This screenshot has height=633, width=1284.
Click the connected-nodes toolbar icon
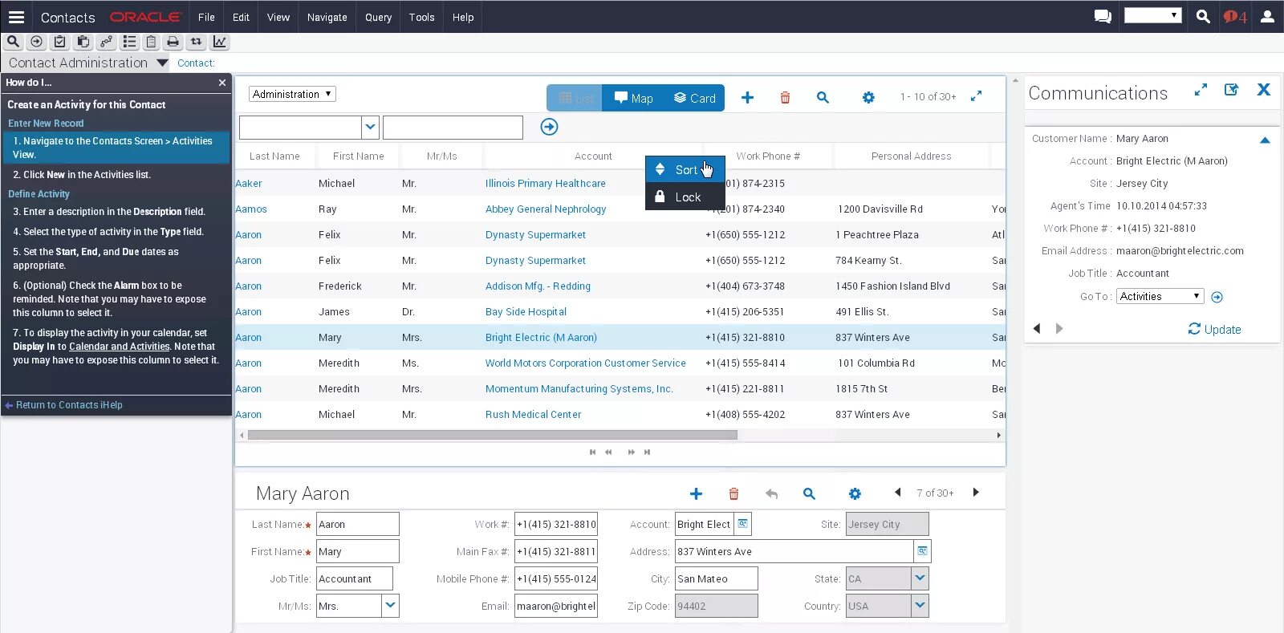pyautogui.click(x=106, y=42)
